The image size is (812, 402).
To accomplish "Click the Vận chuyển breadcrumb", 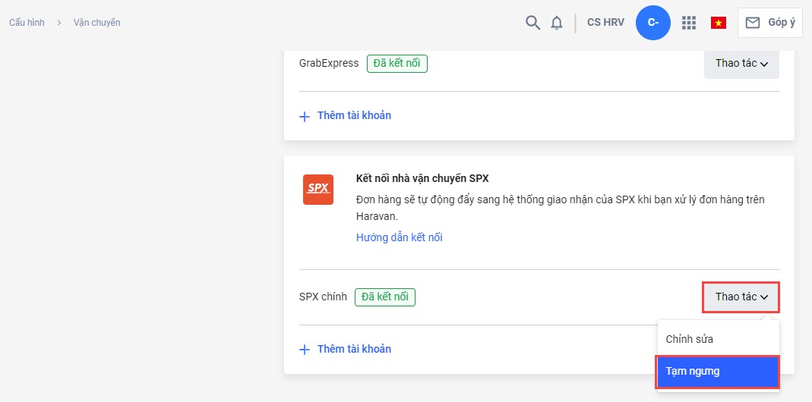I will tap(96, 23).
